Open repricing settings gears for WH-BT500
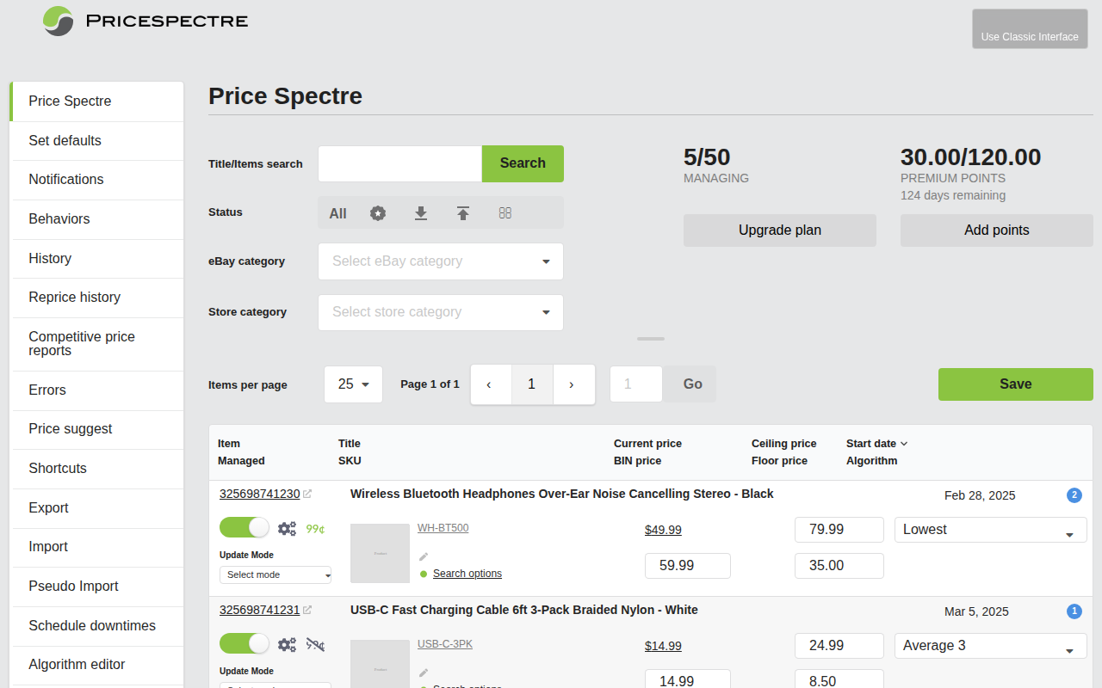 point(287,527)
